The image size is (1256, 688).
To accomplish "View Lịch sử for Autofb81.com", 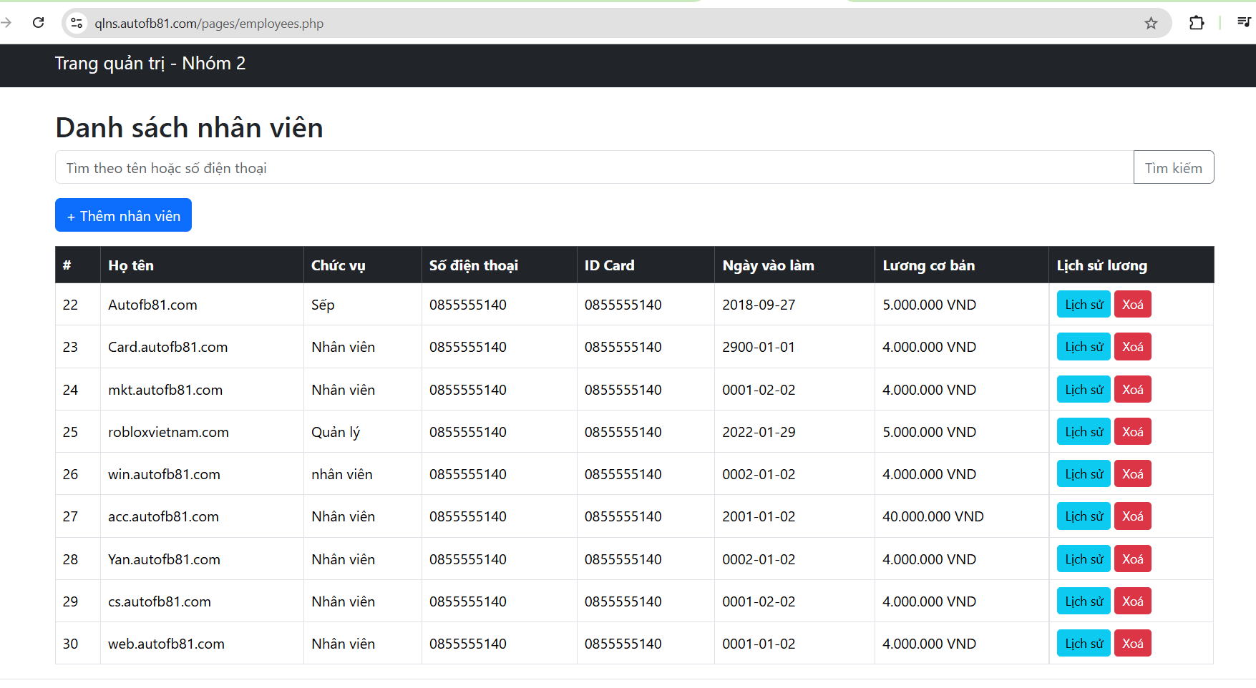I will 1084,305.
